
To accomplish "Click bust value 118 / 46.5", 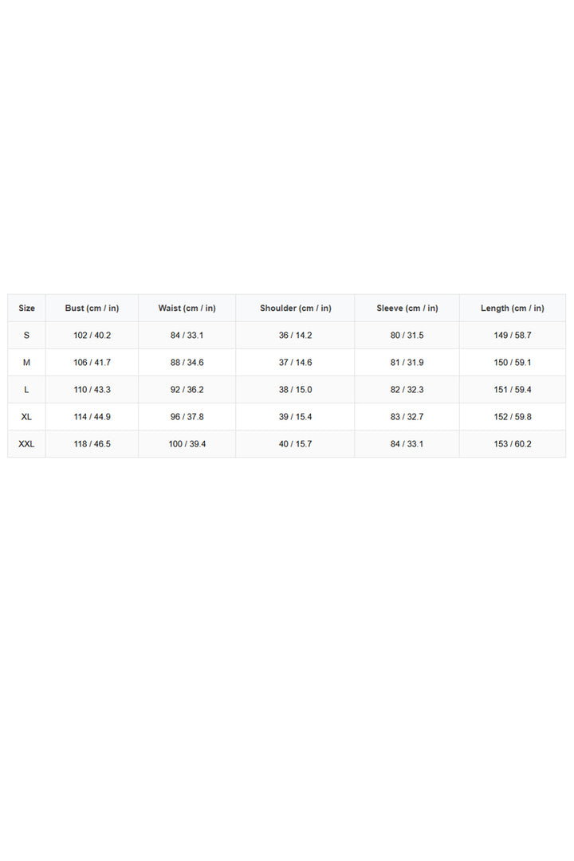I will pos(92,444).
